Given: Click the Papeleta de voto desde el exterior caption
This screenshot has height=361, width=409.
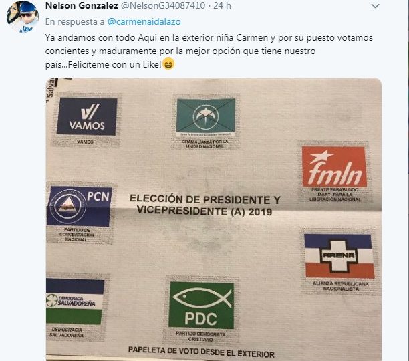Looking at the screenshot, I should pos(201,352).
